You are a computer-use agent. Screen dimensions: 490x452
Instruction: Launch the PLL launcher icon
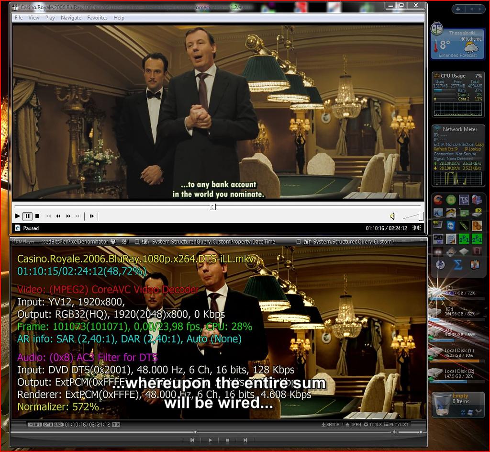tap(438, 239)
